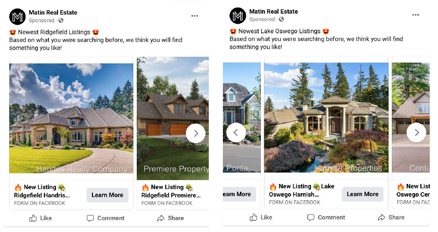Open the Matin Real Estate page name link on the left post

[x=53, y=13]
